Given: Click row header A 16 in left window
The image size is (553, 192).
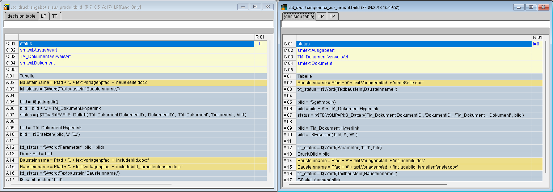Looking at the screenshot, I should coord(12,173).
